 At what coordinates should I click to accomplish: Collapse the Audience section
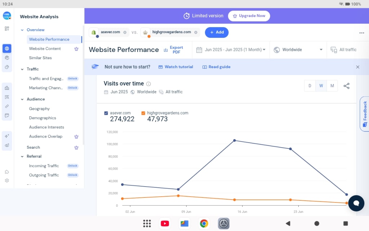point(22,99)
